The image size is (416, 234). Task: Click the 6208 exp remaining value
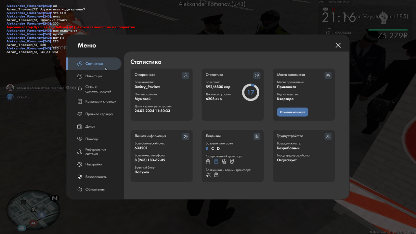click(x=214, y=99)
